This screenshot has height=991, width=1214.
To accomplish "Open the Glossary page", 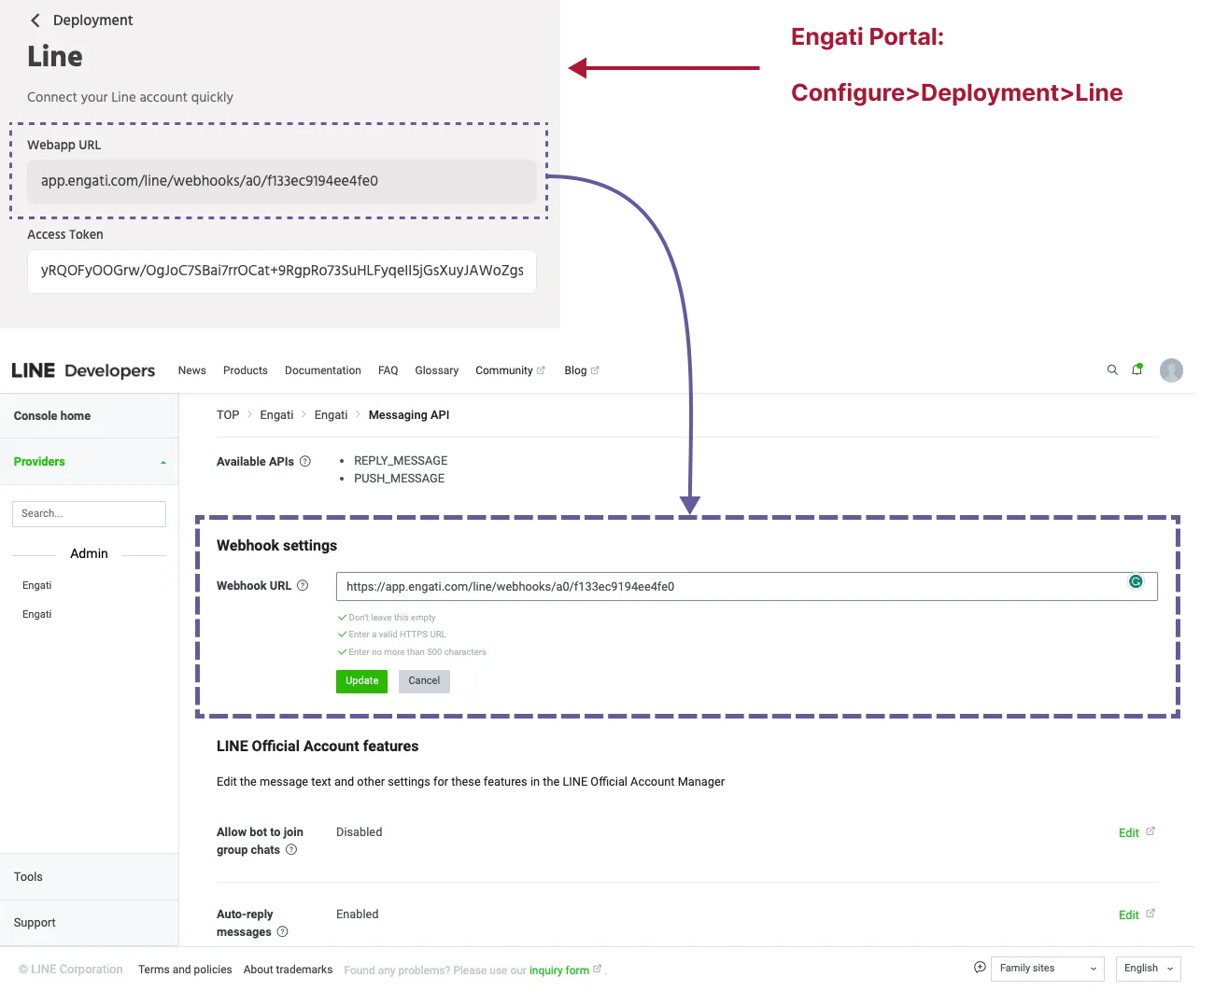I will pyautogui.click(x=437, y=370).
